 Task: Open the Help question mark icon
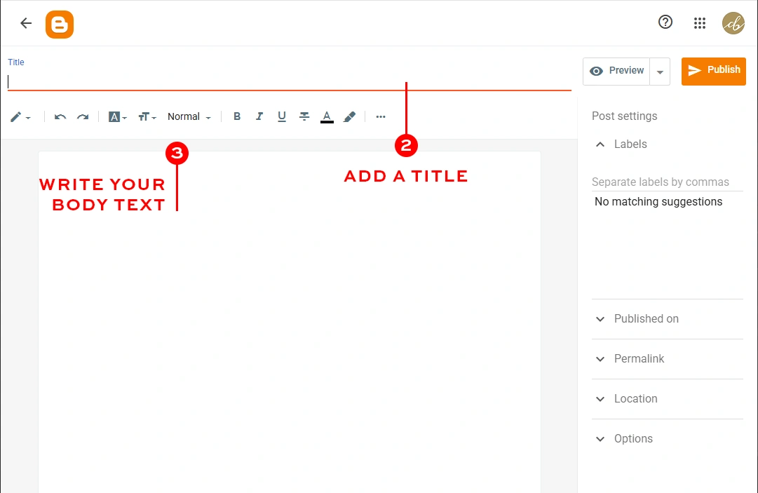click(x=665, y=22)
